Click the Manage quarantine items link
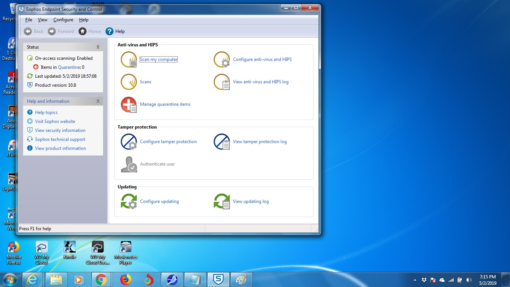Viewport: 510px width, 287px height. 165,104
